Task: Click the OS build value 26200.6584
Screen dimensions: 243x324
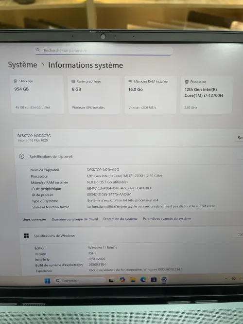Action: (x=97, y=264)
